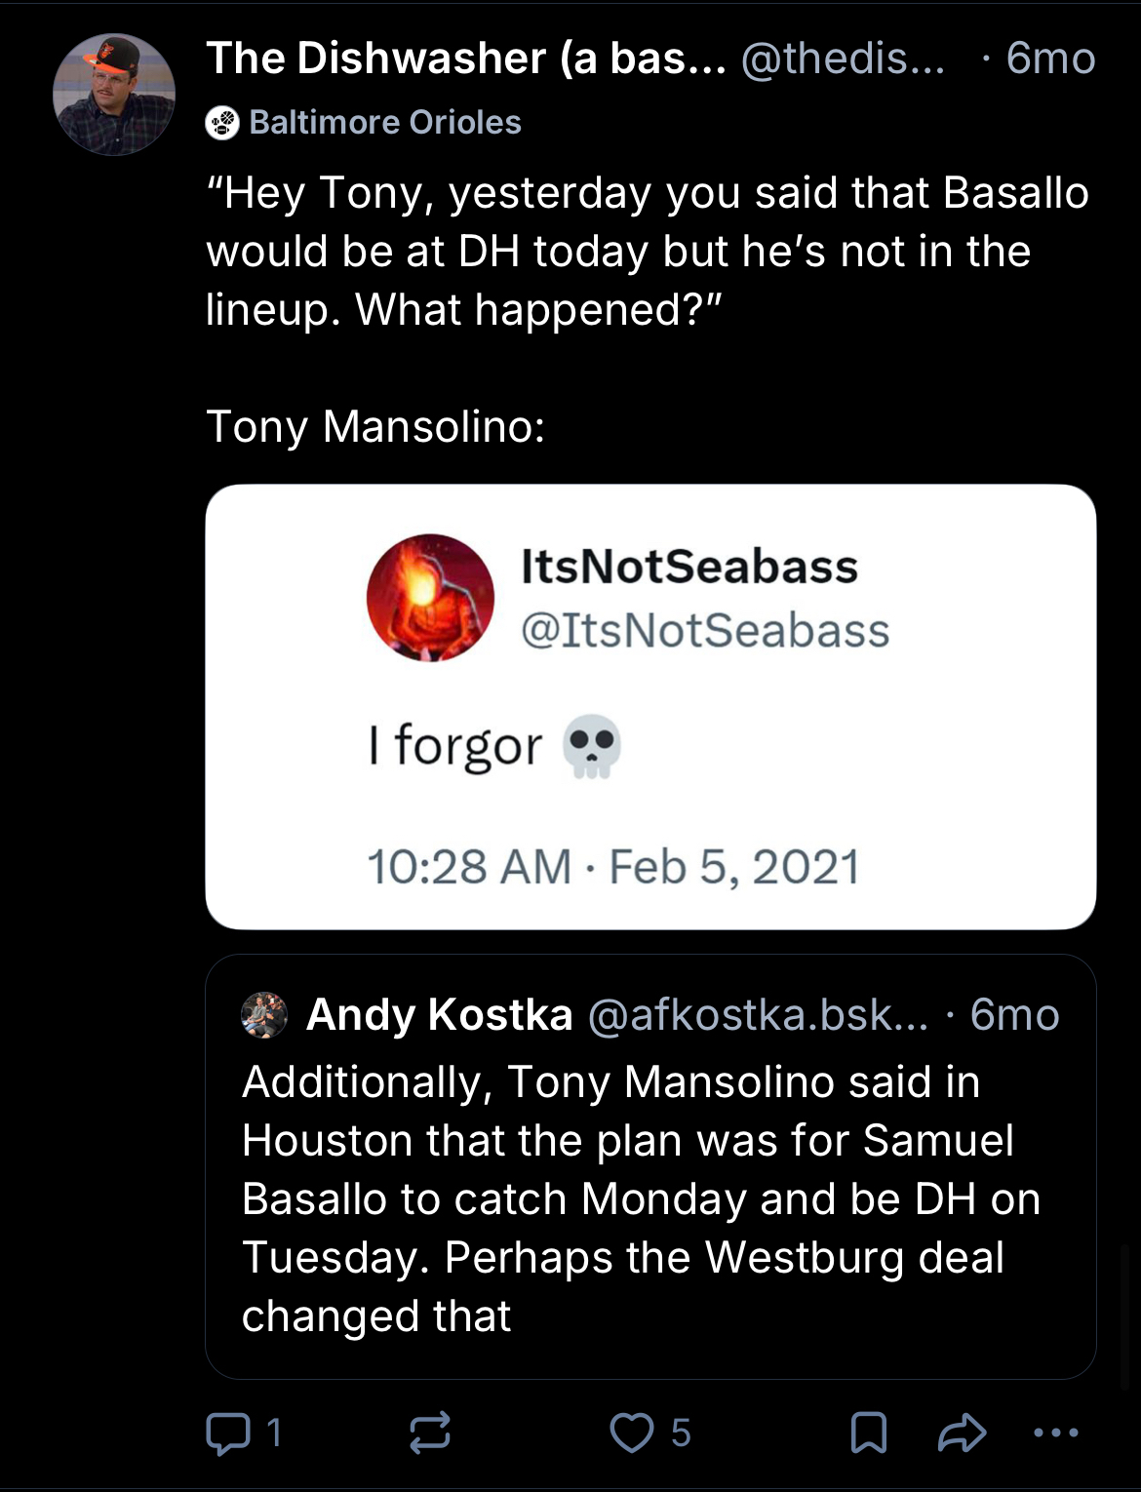The width and height of the screenshot is (1141, 1492).
Task: Open the post's 6mo timestamp
Action: (x=1050, y=59)
